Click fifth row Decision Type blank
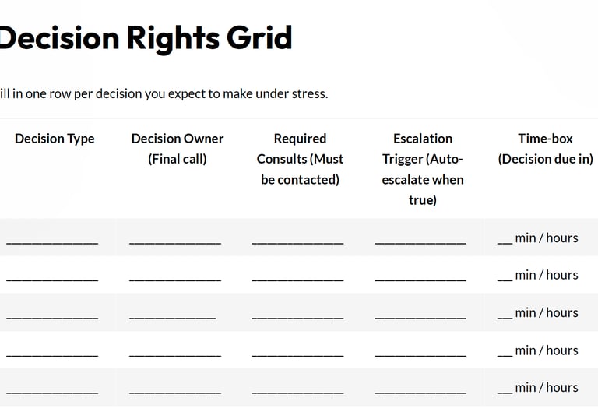 click(x=52, y=389)
